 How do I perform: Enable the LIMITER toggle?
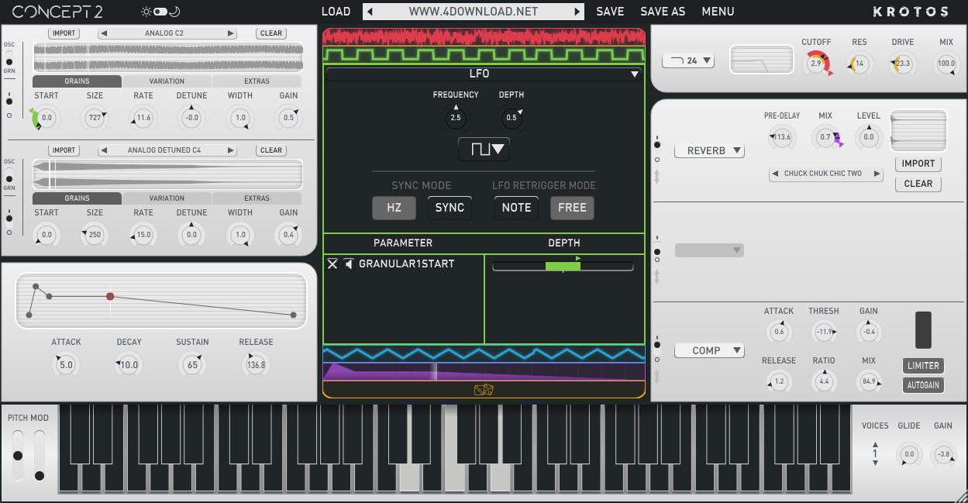pos(923,366)
